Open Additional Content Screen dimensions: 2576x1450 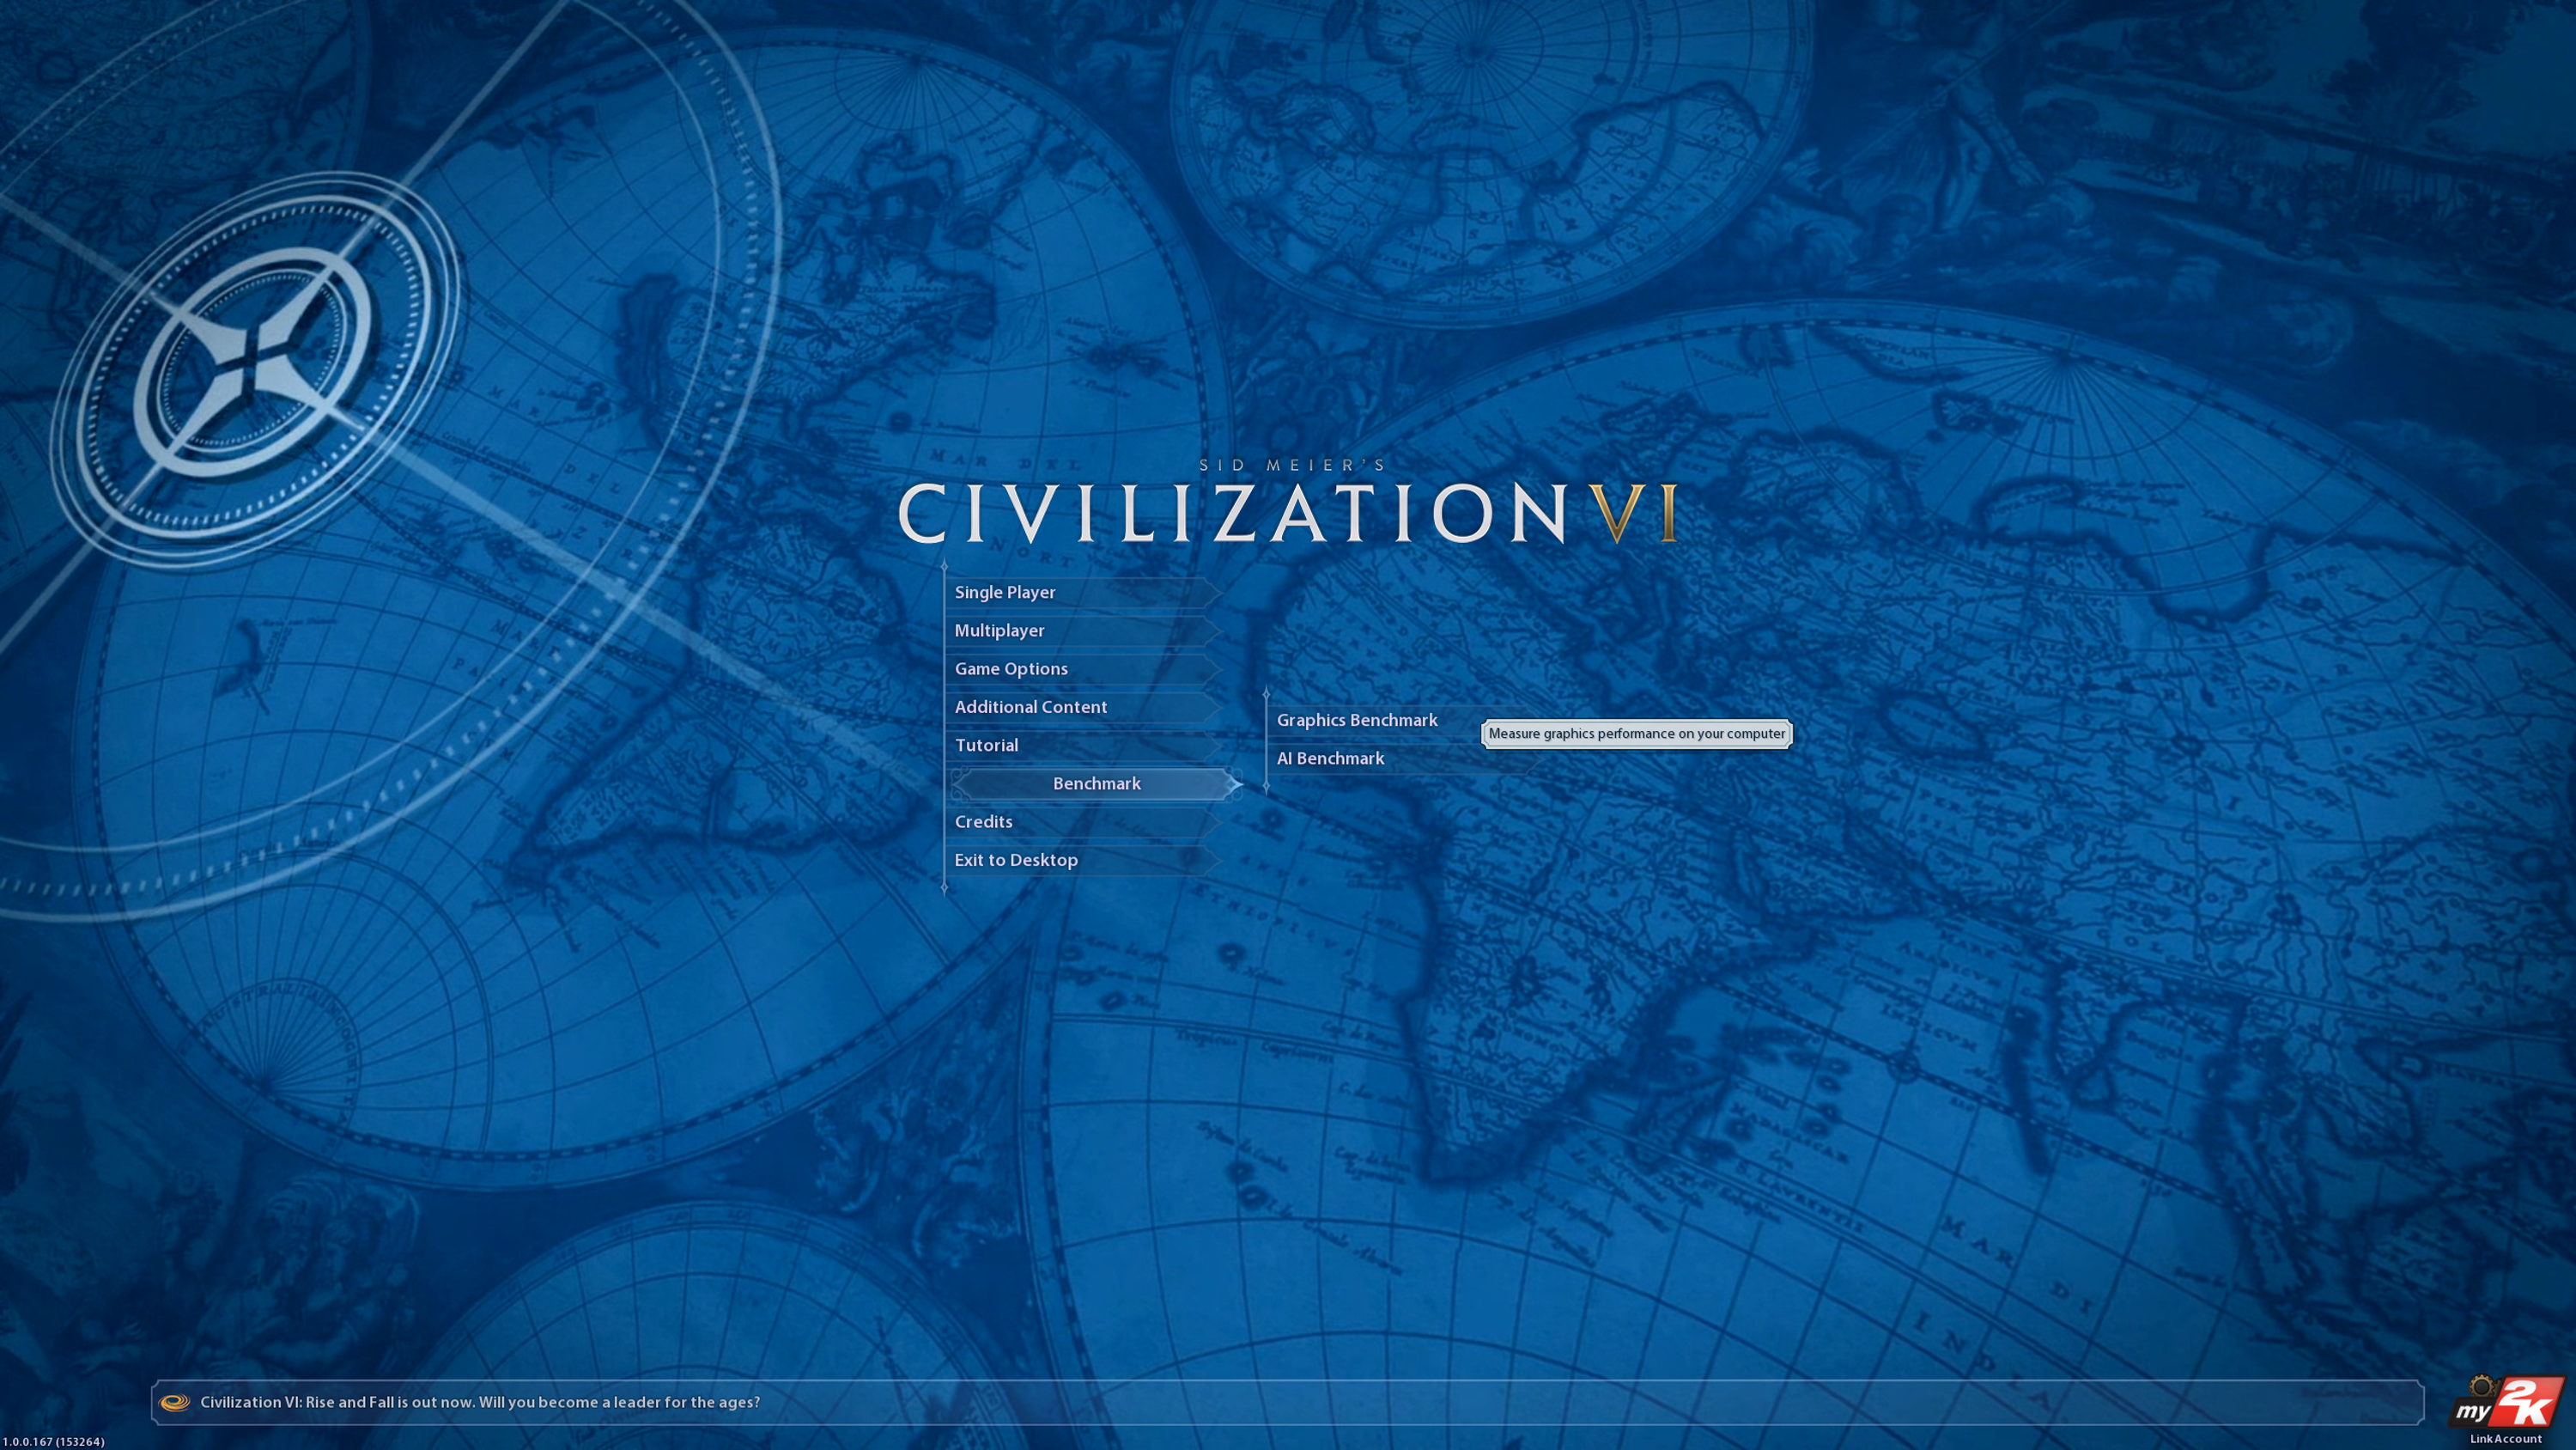click(x=1030, y=706)
